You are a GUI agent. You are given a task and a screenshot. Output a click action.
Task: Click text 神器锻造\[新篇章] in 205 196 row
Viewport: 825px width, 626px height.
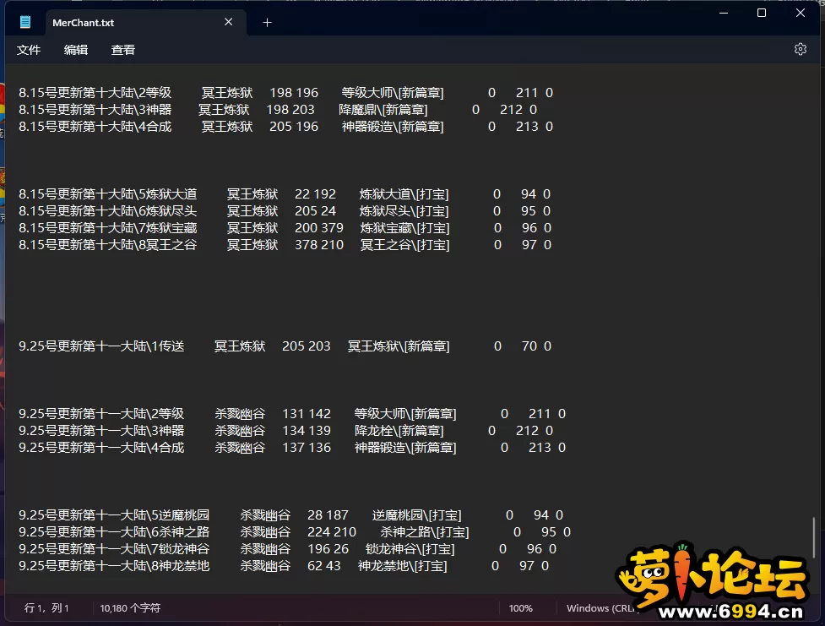click(393, 127)
